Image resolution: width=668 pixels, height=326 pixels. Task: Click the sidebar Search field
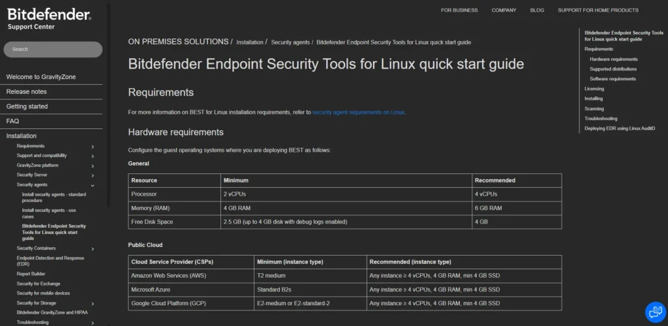[53, 50]
